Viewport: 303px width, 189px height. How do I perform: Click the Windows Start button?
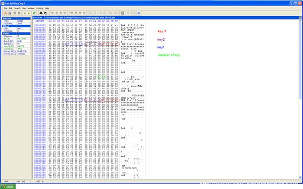tap(8, 186)
